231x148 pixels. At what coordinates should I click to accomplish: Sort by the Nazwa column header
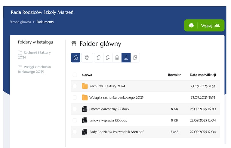tap(87, 75)
